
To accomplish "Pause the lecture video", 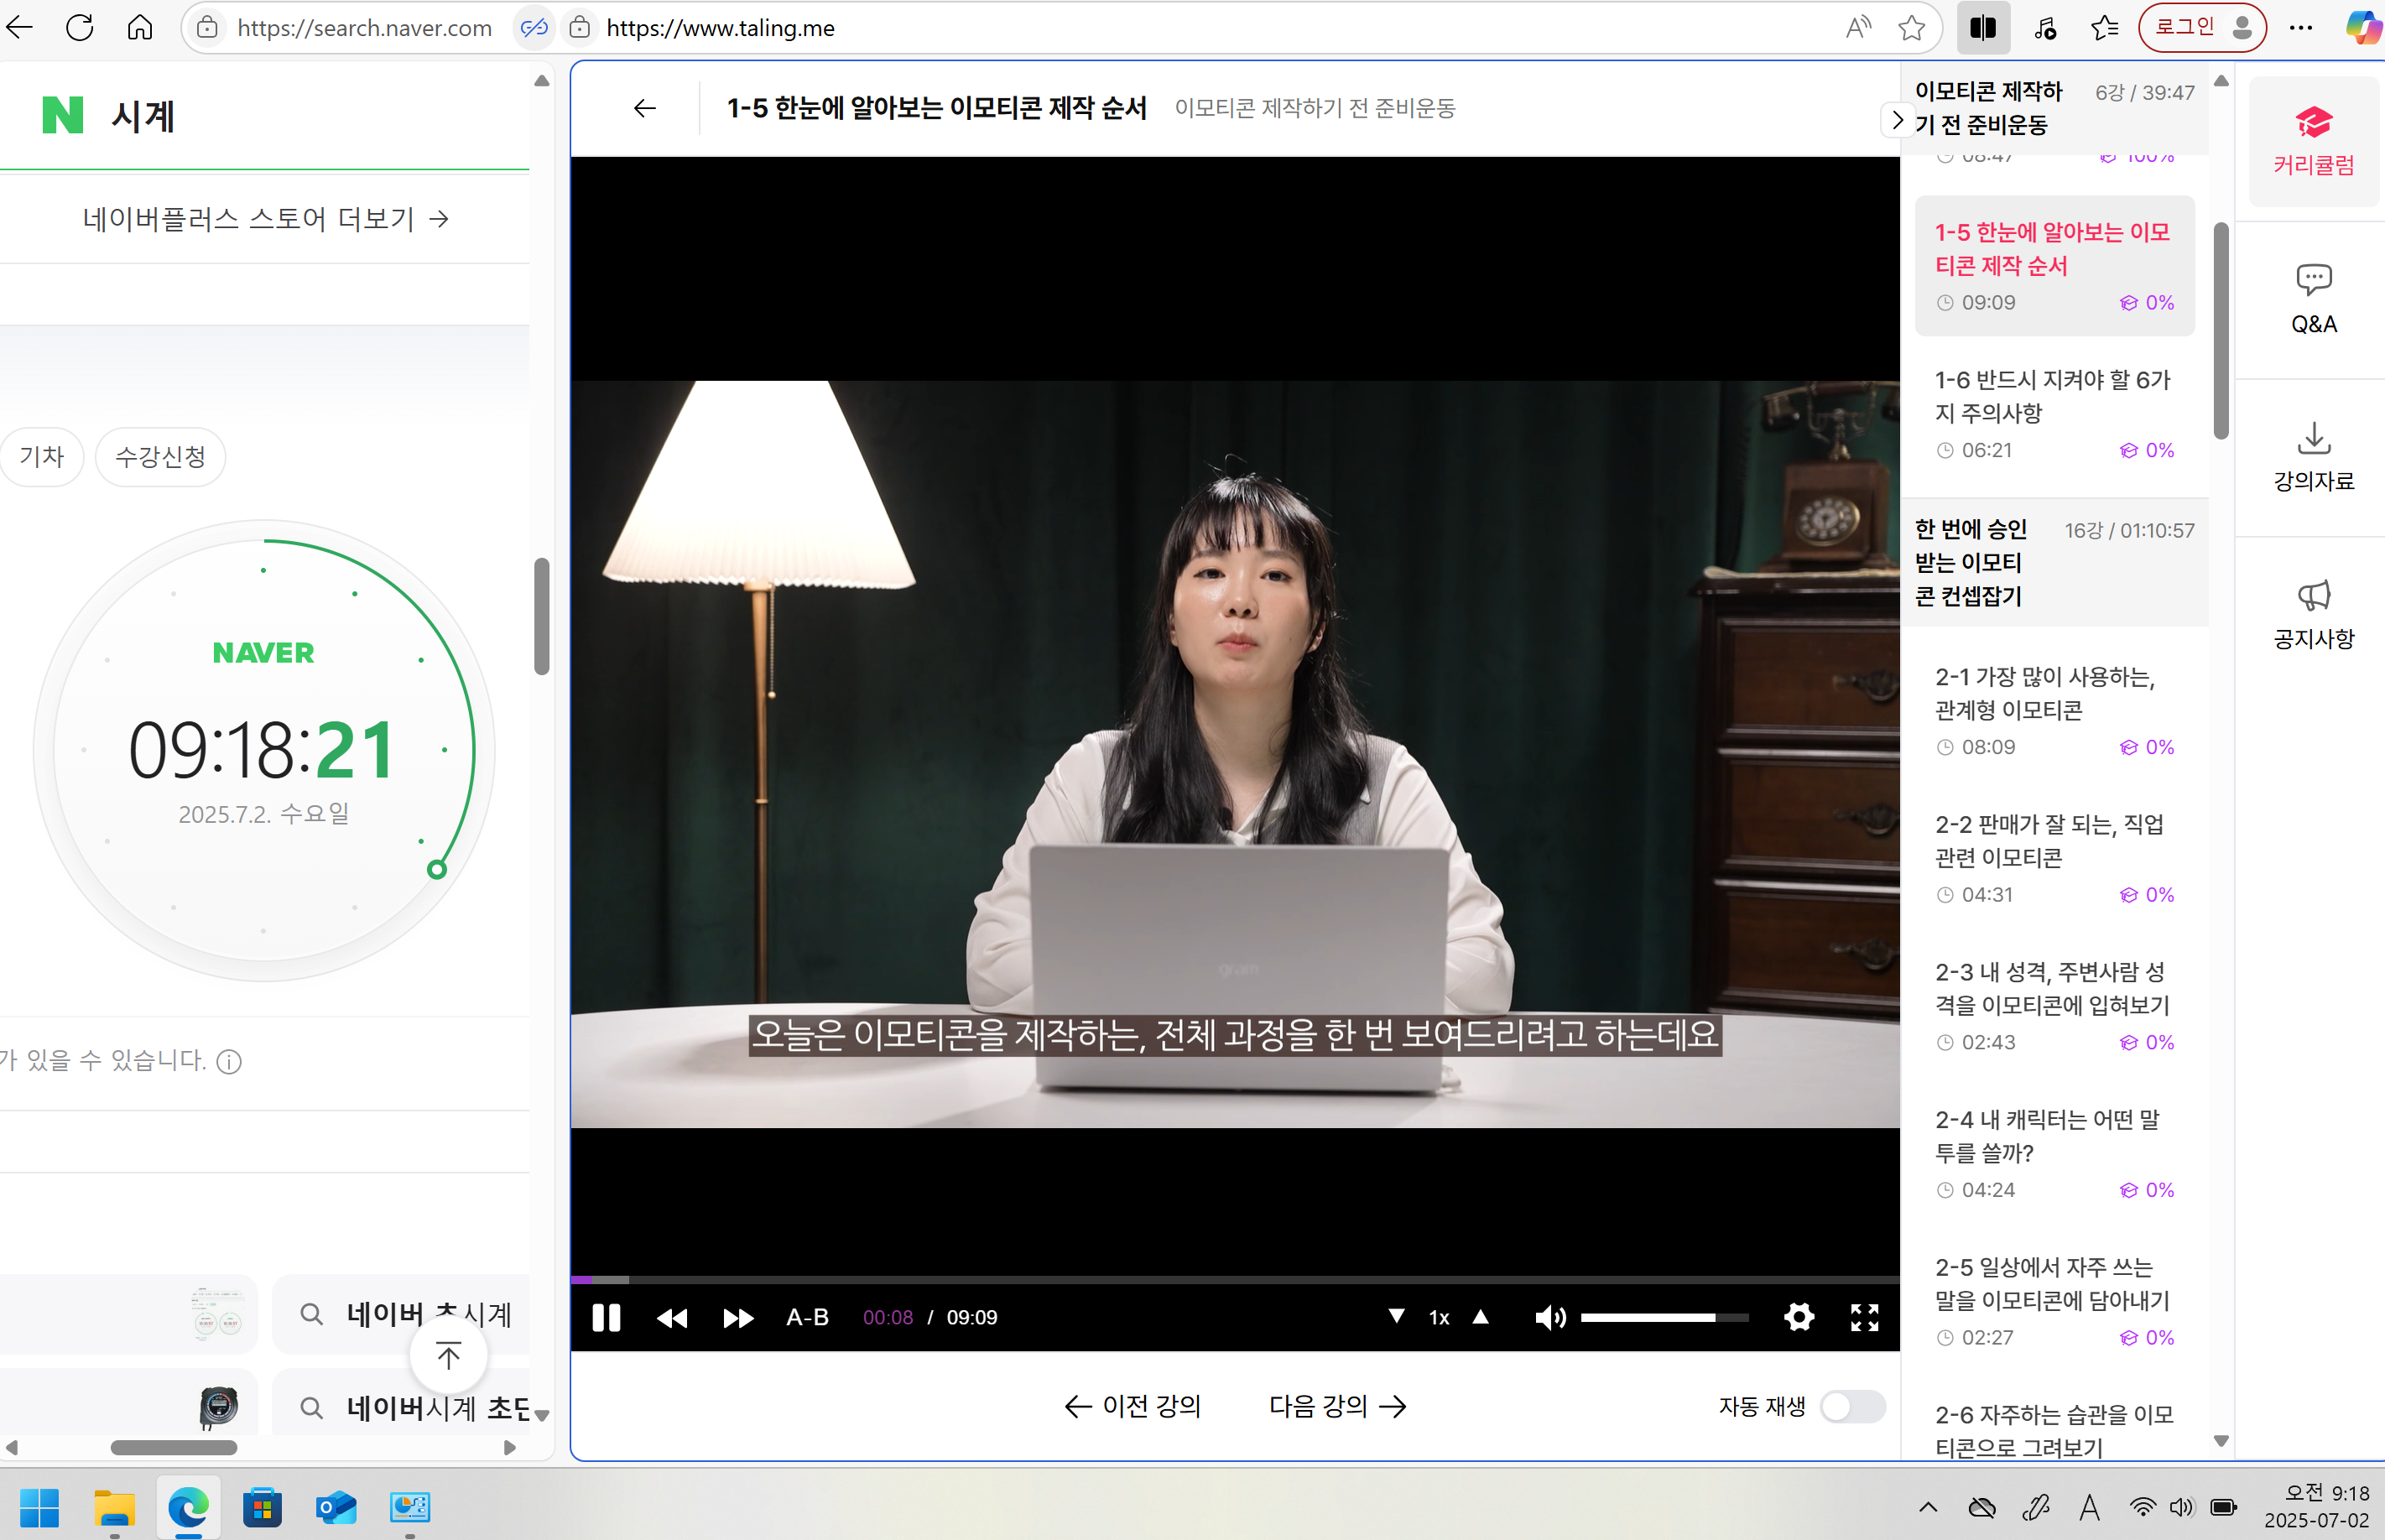I will pyautogui.click(x=606, y=1317).
